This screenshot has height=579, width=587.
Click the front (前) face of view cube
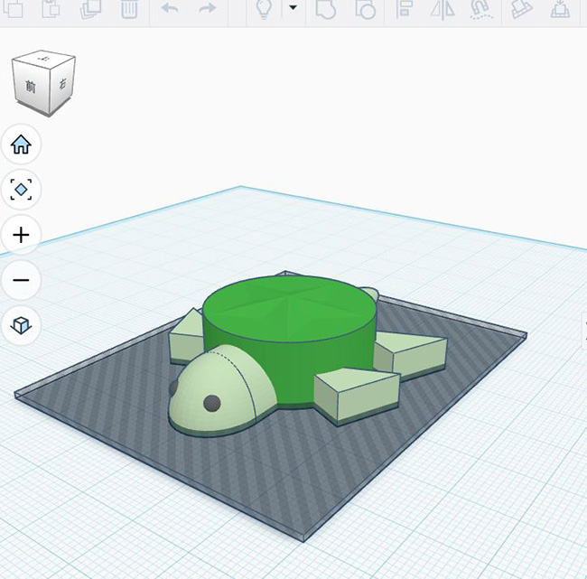[31, 87]
